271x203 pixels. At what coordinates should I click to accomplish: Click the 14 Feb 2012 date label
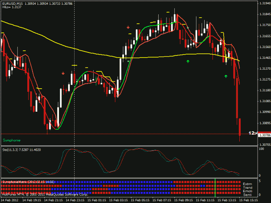tap(10, 200)
